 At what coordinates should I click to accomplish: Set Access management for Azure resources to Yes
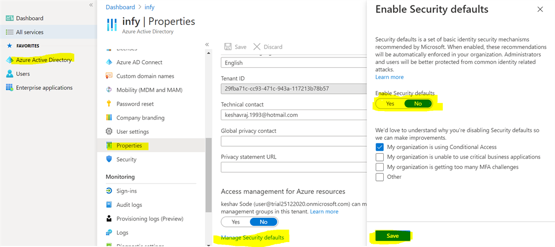tap(235, 222)
